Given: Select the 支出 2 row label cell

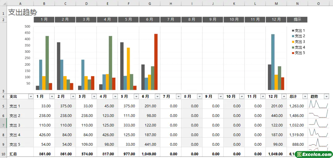Looking at the screenshot, I should [20, 114].
